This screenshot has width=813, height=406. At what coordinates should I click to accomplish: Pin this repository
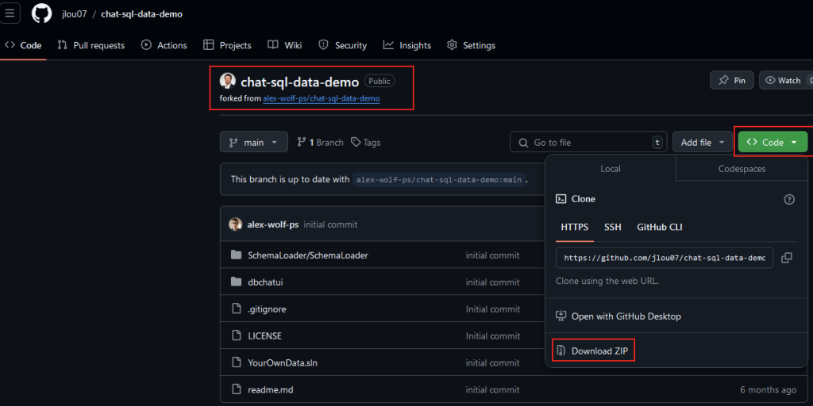(x=731, y=80)
